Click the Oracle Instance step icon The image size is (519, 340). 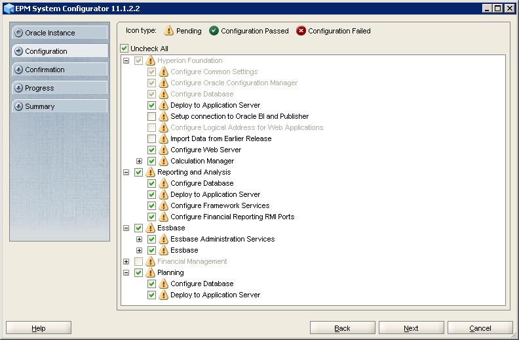pyautogui.click(x=19, y=33)
